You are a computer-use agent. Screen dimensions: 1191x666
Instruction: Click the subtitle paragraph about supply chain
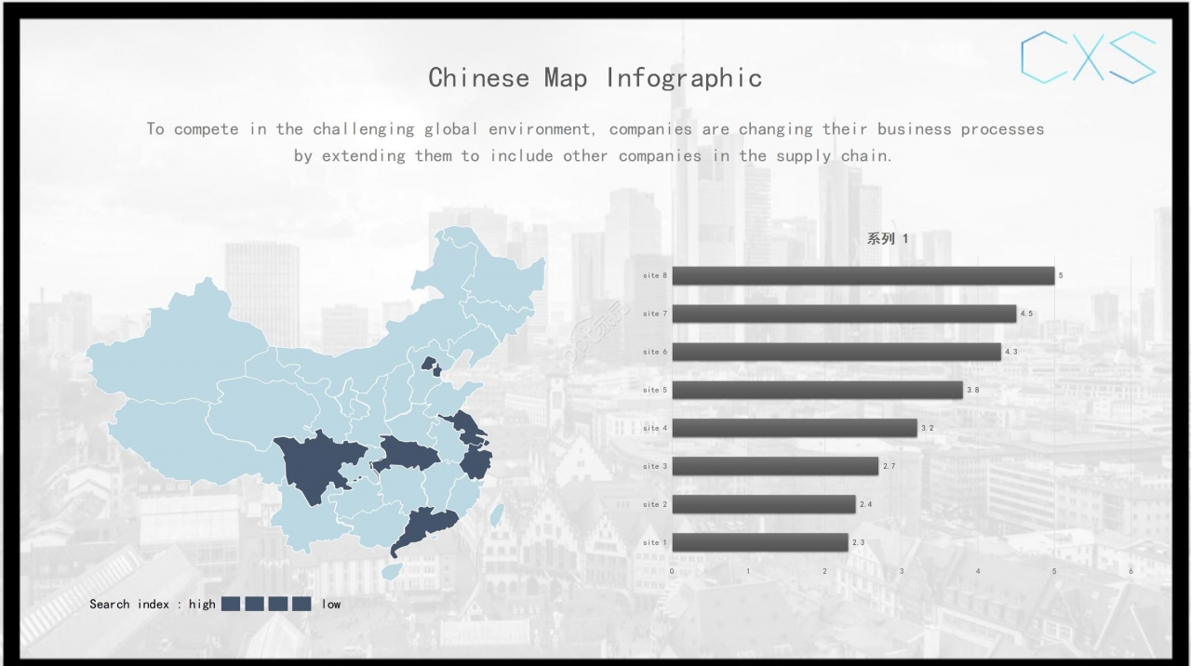coord(595,142)
